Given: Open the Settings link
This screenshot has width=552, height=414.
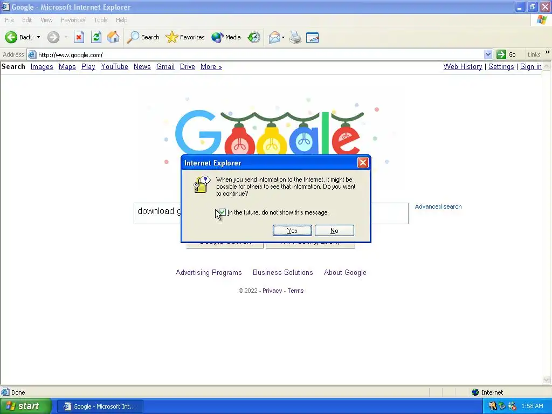Looking at the screenshot, I should tap(501, 66).
